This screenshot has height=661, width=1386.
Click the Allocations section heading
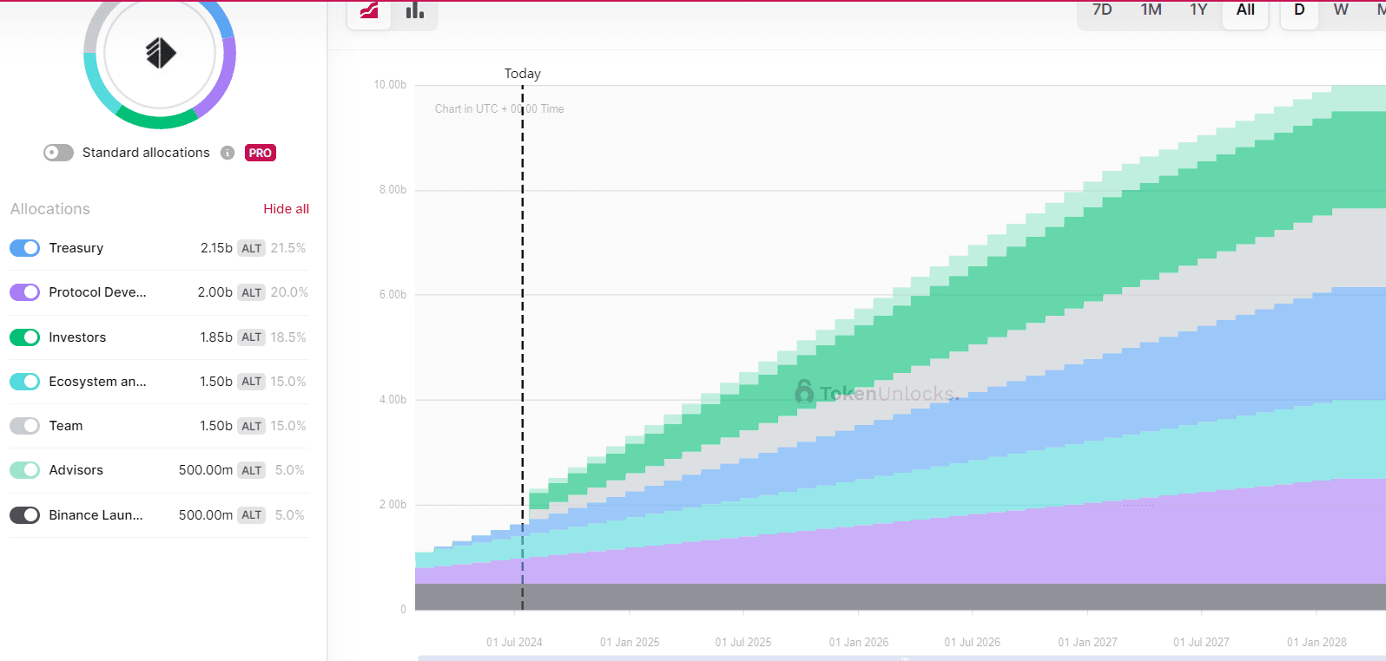pos(50,209)
